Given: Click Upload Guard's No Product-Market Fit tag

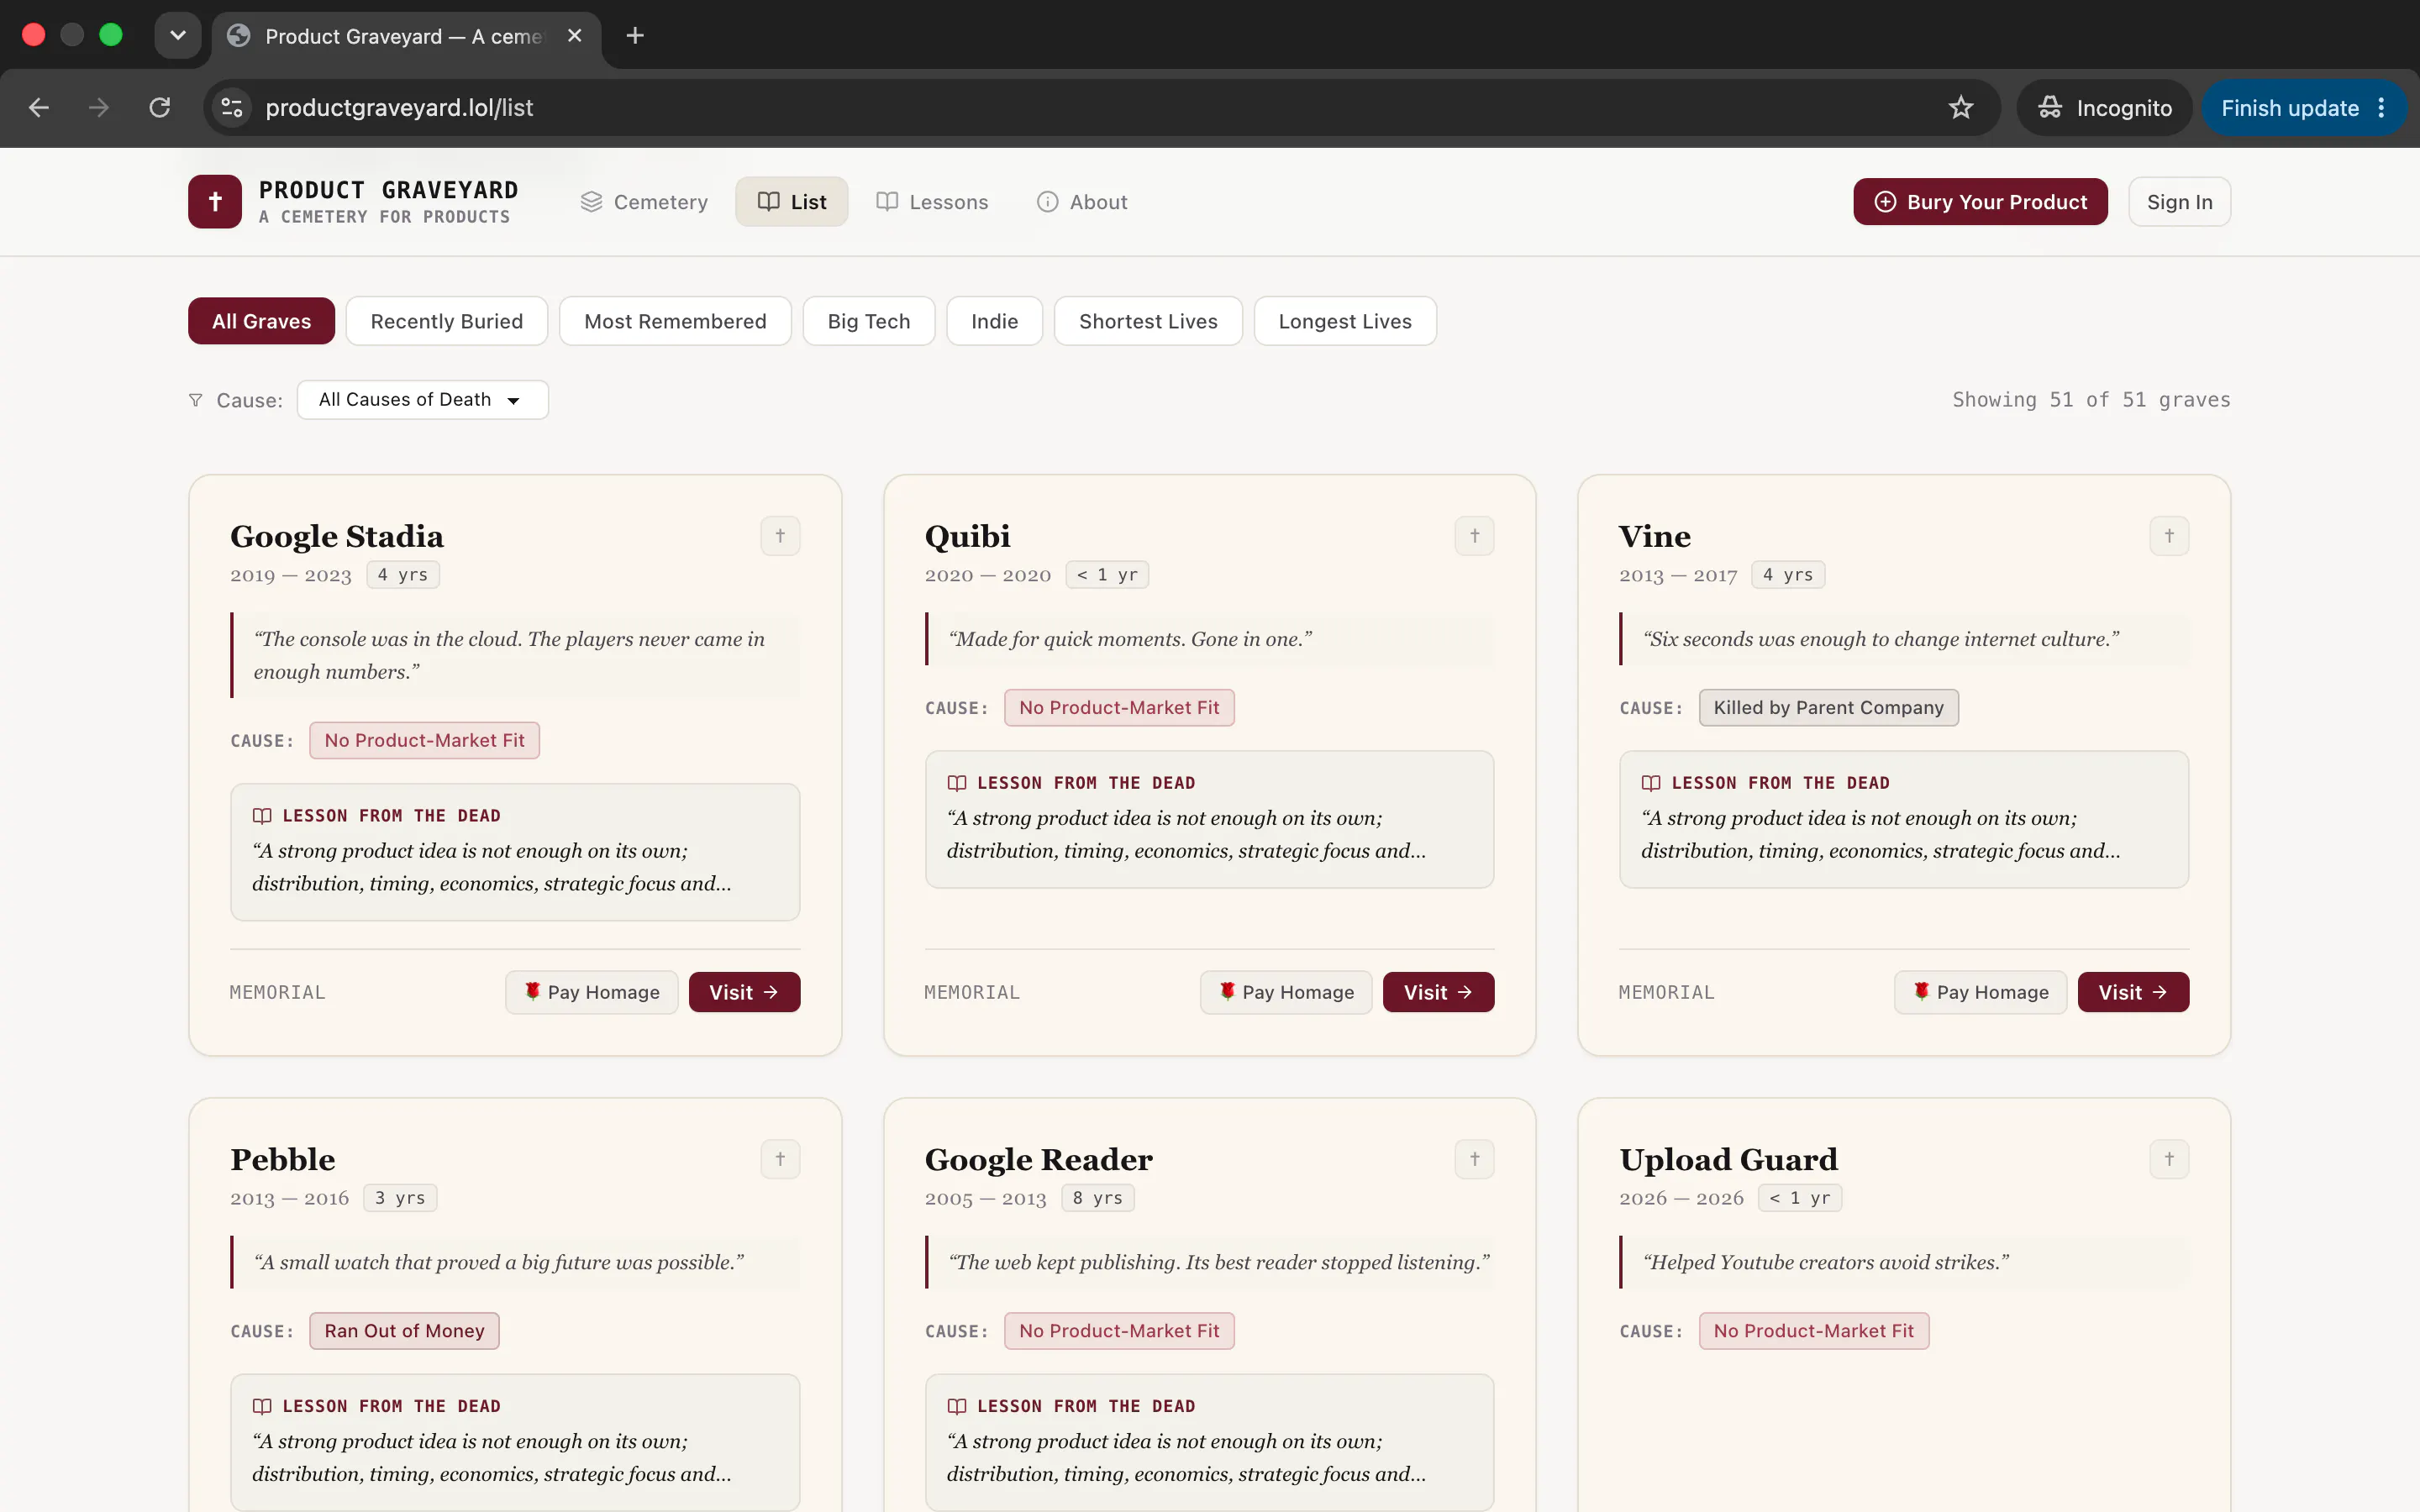Looking at the screenshot, I should point(1813,1331).
